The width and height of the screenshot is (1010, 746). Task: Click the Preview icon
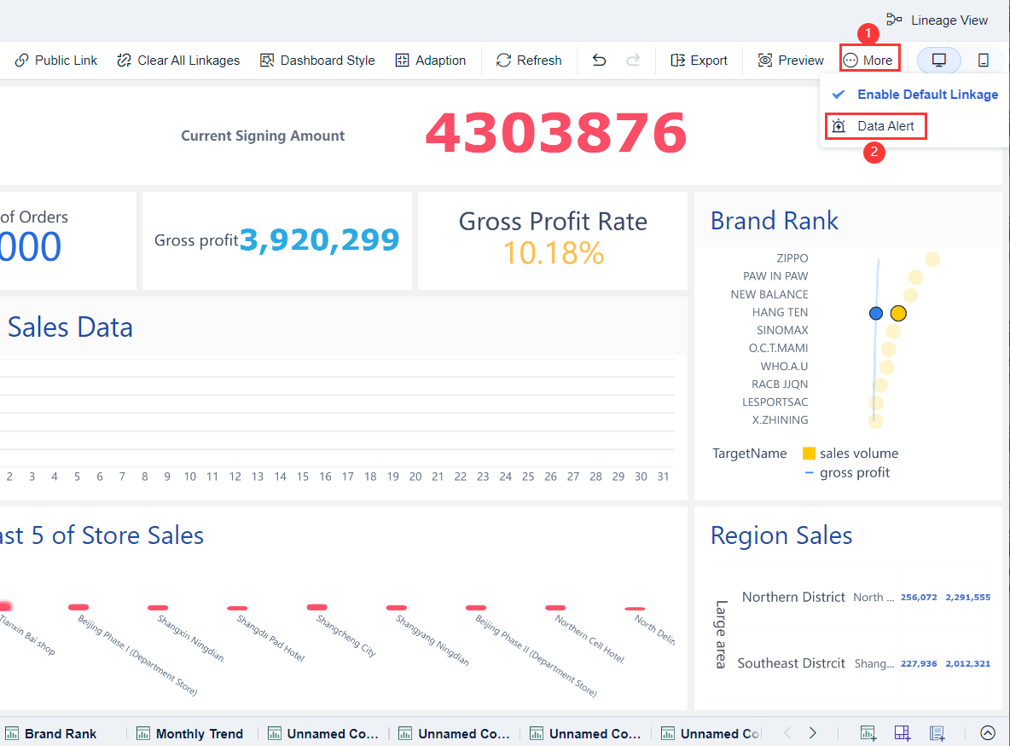[x=766, y=60]
